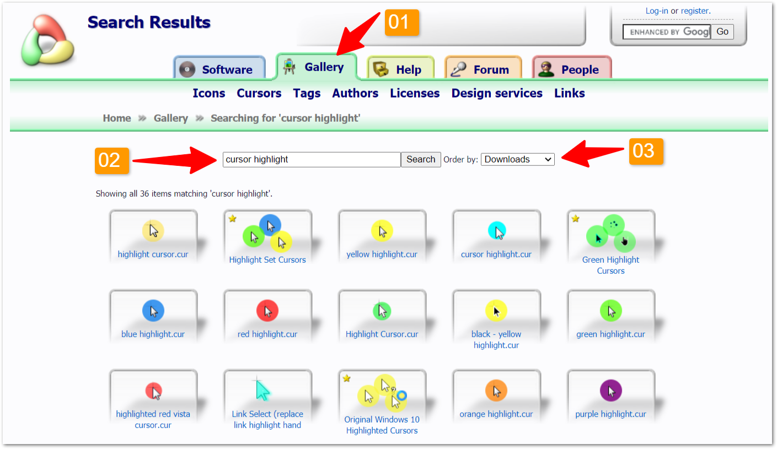Go to the Forum tab
Viewport: 777px width, 449px height.
pyautogui.click(x=483, y=68)
